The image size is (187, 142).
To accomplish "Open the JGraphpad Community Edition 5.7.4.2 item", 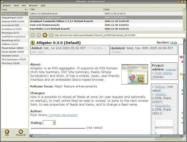I will click(106, 21).
